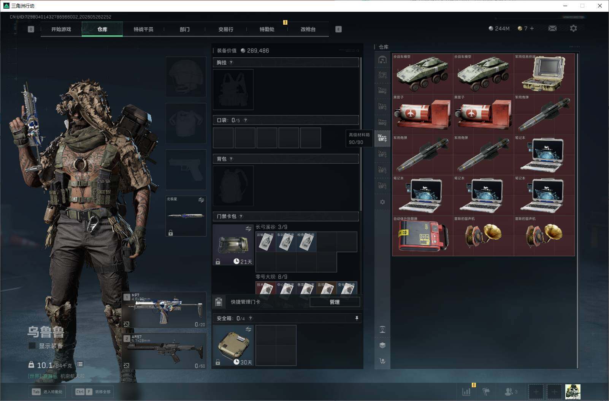Click the portrait icon above layers icon
Viewport: 609px width, 401px height.
pyautogui.click(x=382, y=330)
